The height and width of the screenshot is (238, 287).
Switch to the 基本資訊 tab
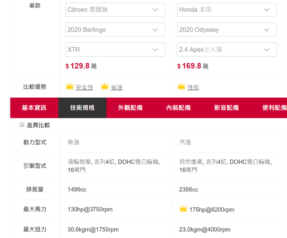point(34,108)
